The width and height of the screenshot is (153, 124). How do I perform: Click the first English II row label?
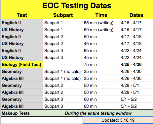tap(22, 23)
